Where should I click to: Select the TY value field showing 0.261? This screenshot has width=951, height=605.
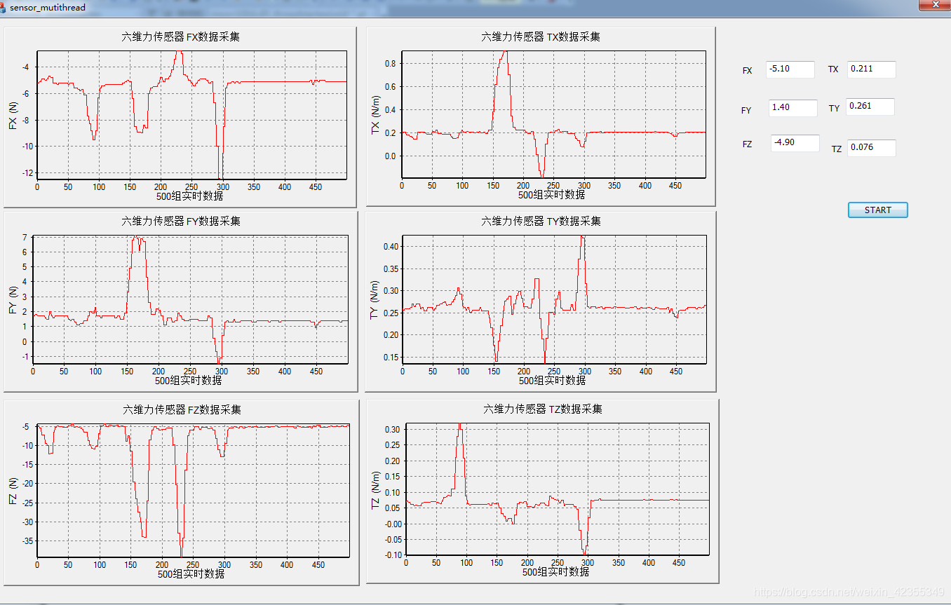(870, 107)
